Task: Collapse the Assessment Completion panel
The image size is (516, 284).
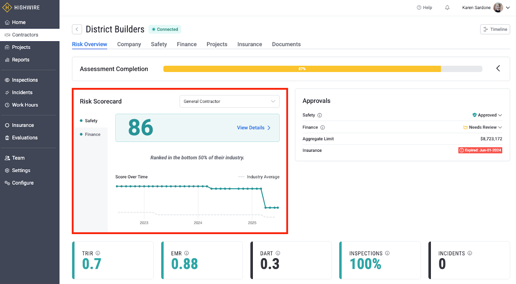Action: point(498,68)
